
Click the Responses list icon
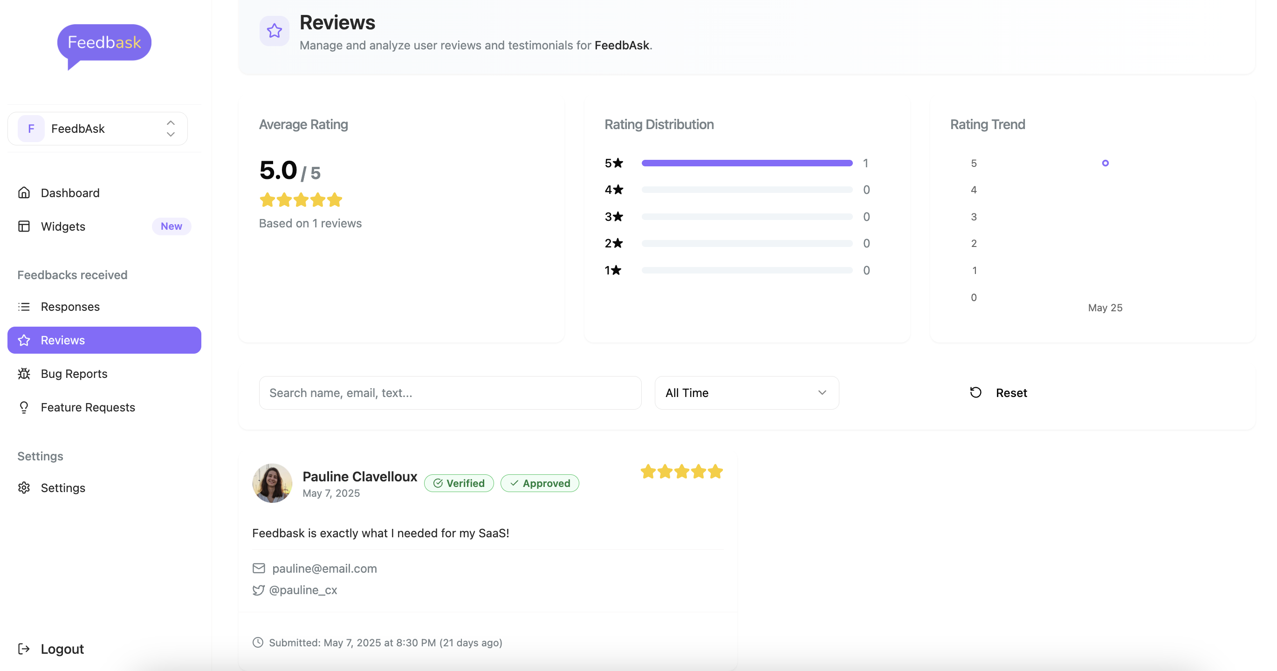coord(24,306)
